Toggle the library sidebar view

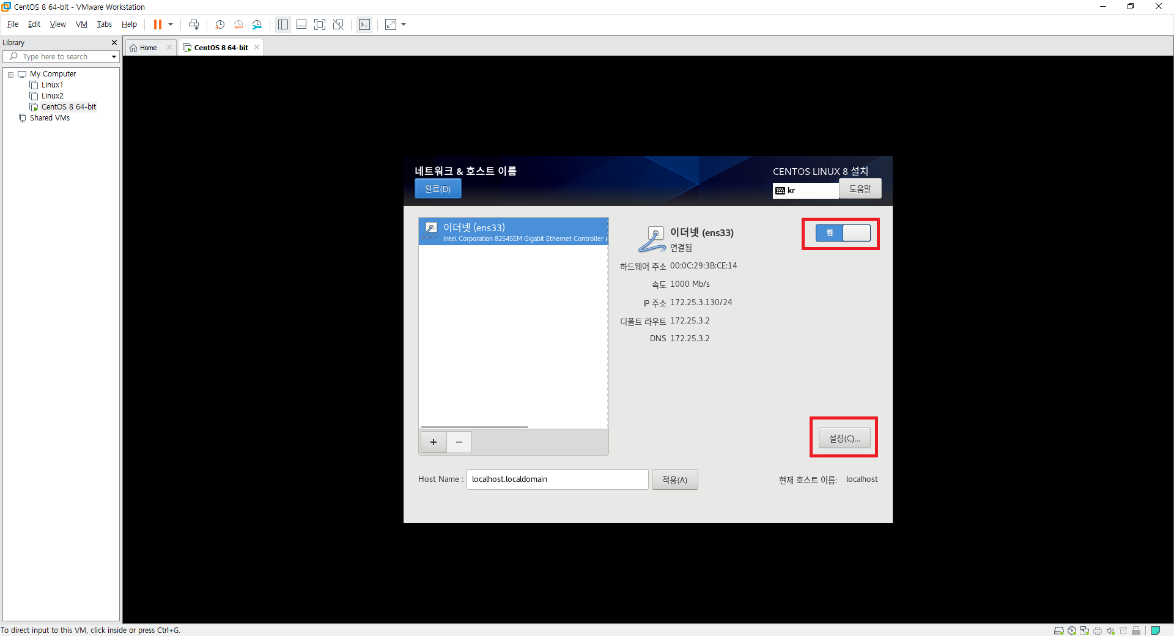coord(283,24)
